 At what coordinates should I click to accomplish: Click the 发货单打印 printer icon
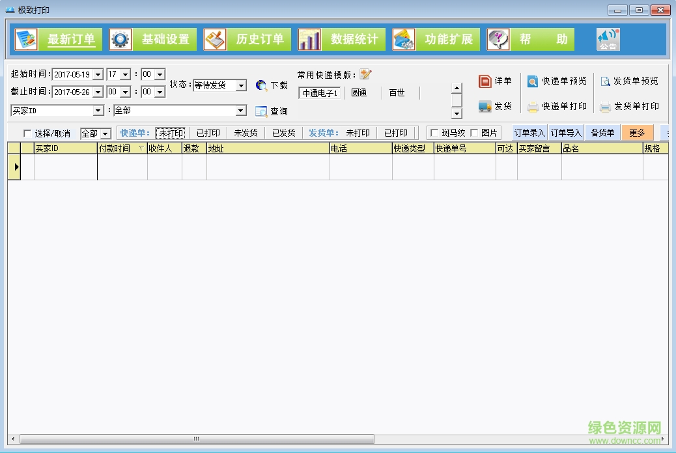click(x=605, y=107)
